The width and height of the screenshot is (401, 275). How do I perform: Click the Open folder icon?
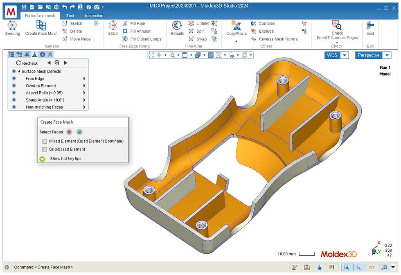click(40, 7)
